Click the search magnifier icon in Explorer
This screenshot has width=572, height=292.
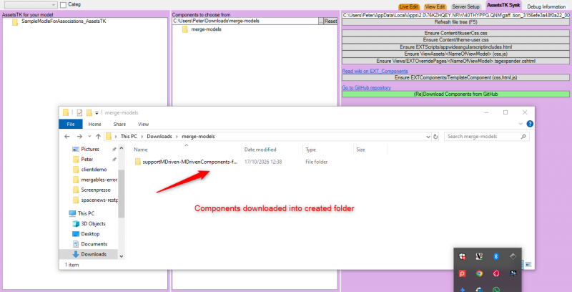523,137
